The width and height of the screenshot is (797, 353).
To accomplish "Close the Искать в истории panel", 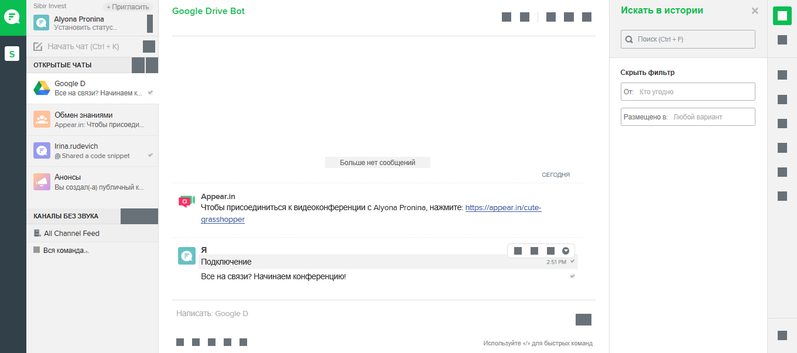I will (755, 11).
